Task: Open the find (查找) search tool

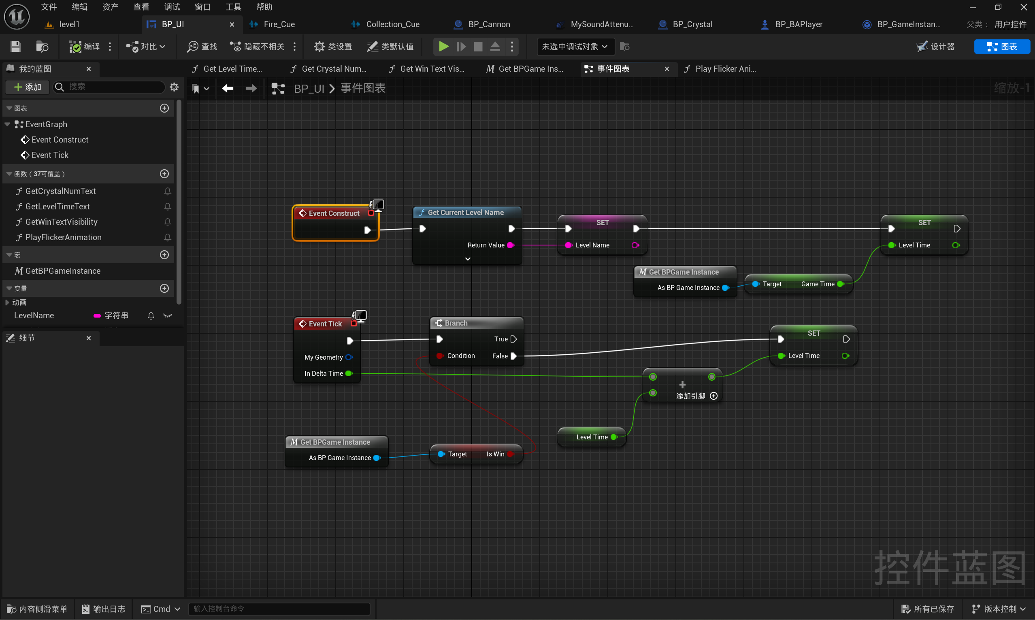Action: point(202,47)
